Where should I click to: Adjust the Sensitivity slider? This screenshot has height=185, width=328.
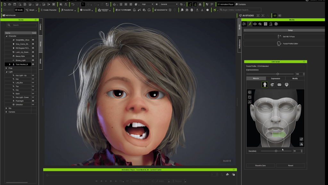276,151
